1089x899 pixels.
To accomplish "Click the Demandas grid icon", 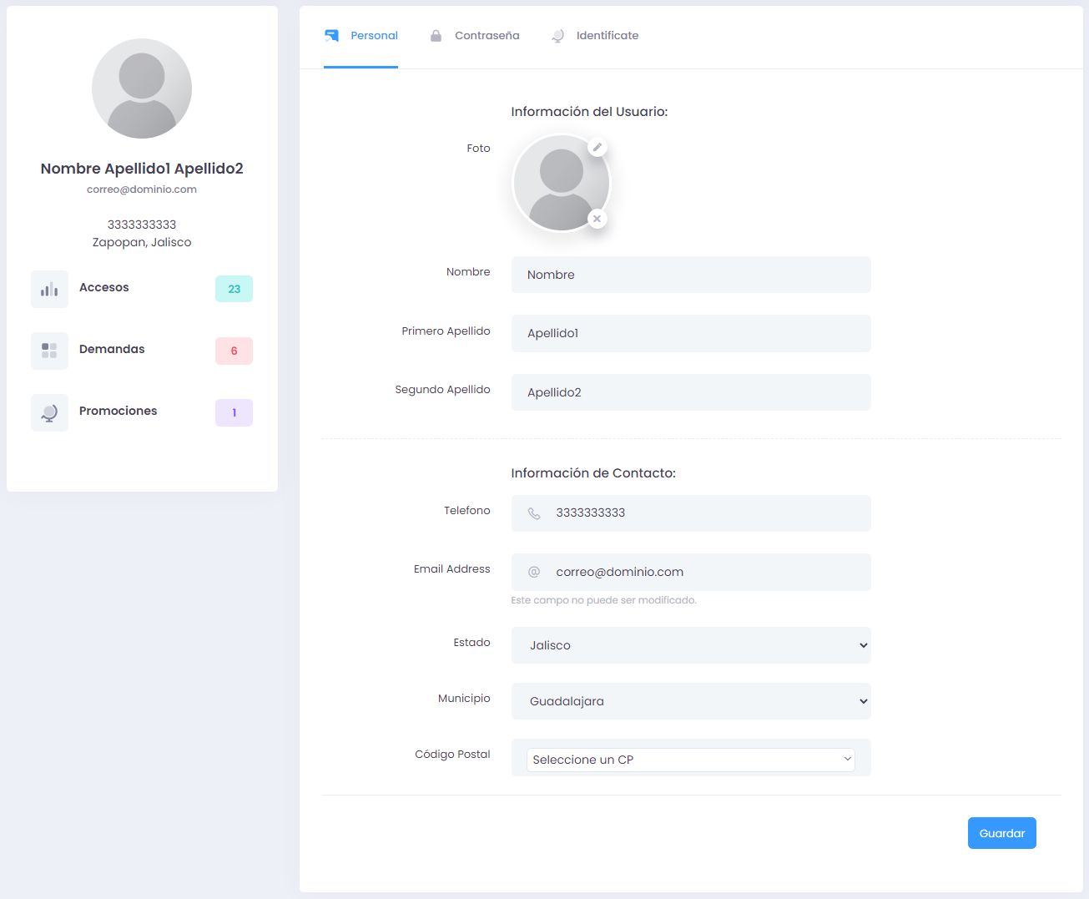I will tap(49, 351).
